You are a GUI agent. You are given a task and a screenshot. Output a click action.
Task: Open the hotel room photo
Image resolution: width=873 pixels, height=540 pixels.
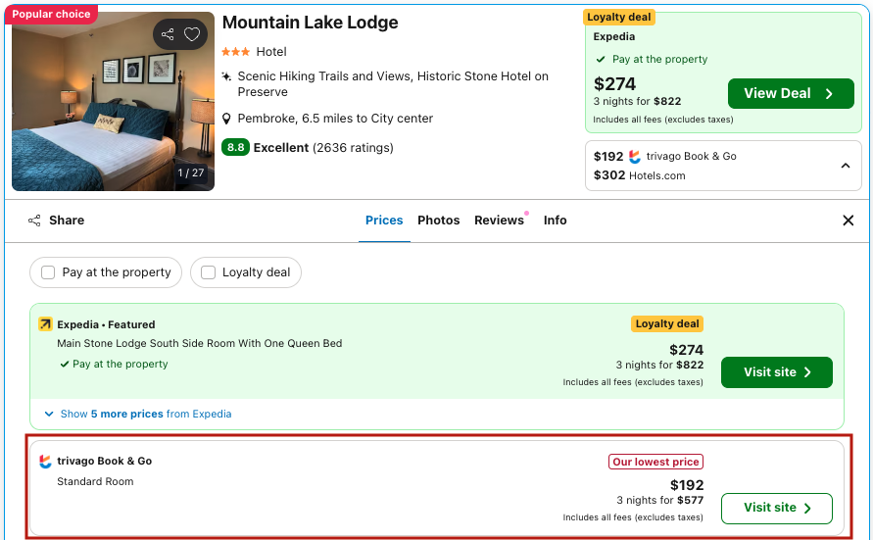pos(113,101)
